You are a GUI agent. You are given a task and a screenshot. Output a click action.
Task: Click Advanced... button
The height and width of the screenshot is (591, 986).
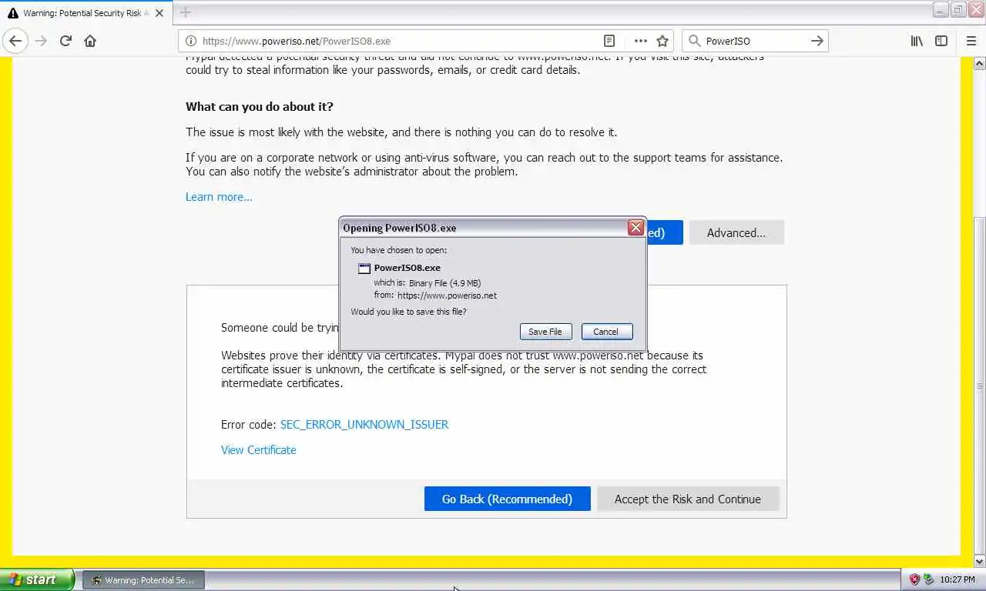pyautogui.click(x=736, y=232)
